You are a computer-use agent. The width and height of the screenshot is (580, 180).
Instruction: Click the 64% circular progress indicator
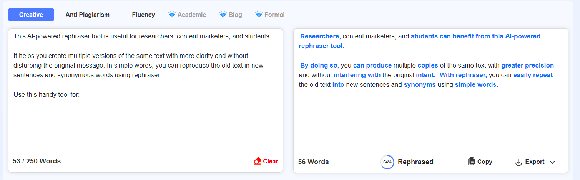pyautogui.click(x=387, y=162)
